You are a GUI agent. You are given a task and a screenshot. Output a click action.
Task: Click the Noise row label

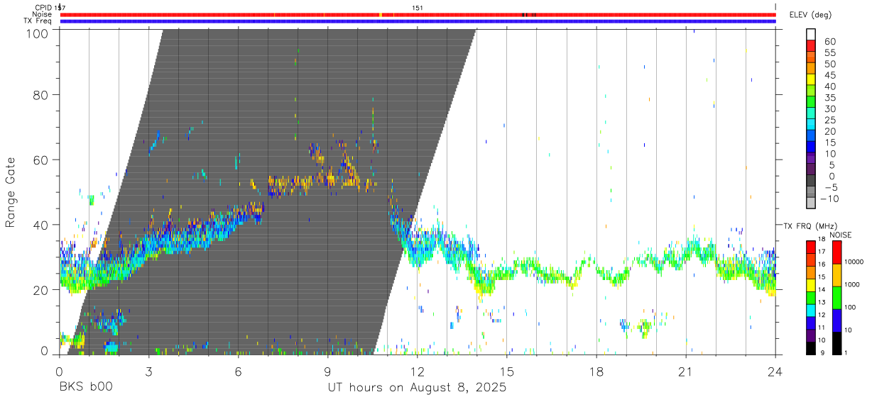(42, 14)
